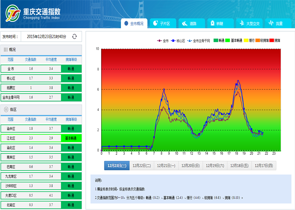Click the Chongqing Traffic Index logo
This screenshot has width=295, height=210.
click(13, 14)
